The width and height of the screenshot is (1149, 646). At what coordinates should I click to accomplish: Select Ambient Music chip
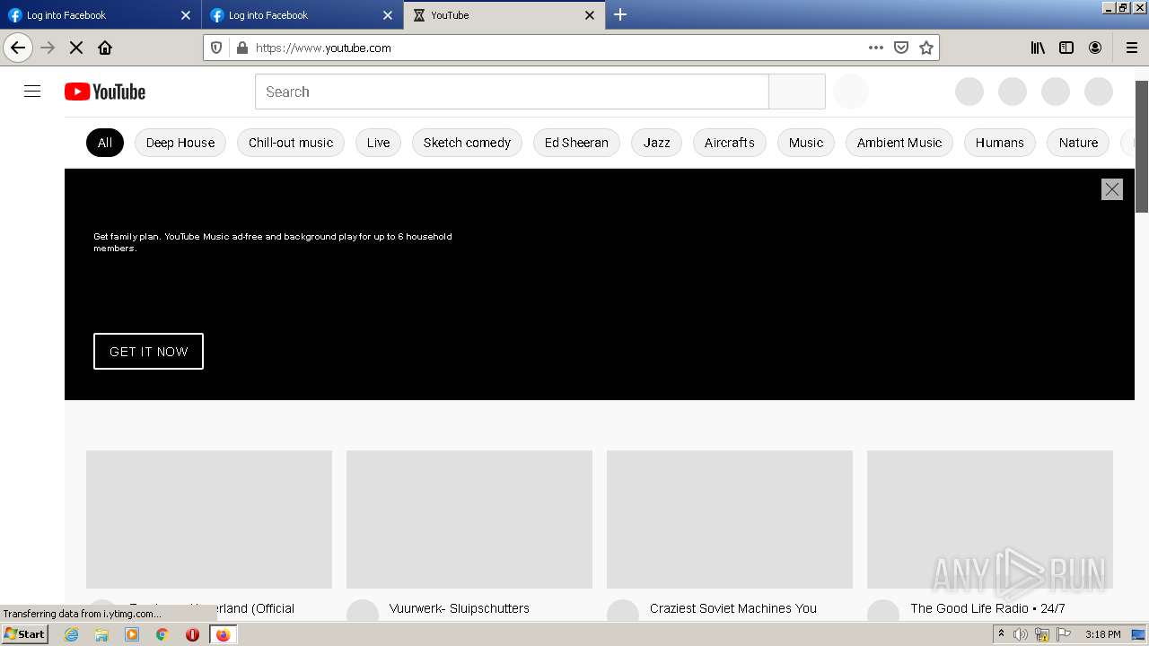click(899, 143)
